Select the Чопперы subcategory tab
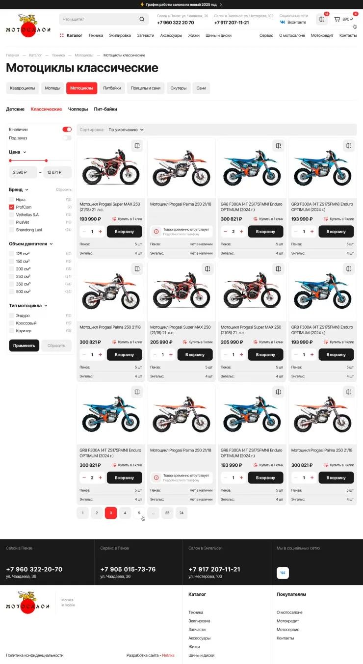 [x=78, y=109]
